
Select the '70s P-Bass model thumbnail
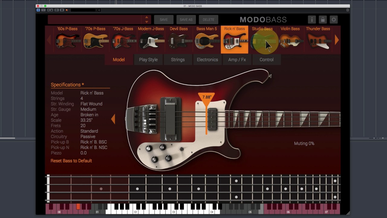[95, 40]
